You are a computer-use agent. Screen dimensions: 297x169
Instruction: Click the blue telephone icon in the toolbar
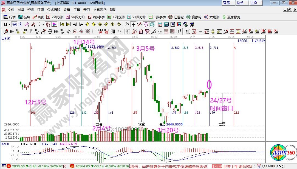14,24
